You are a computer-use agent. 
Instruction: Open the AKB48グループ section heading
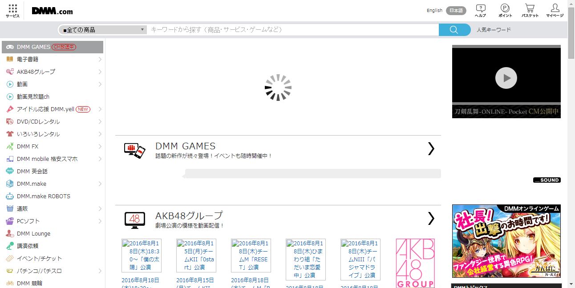[189, 216]
